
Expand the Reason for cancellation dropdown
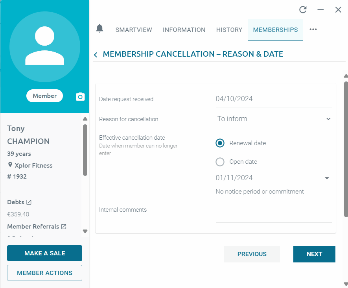(x=274, y=119)
